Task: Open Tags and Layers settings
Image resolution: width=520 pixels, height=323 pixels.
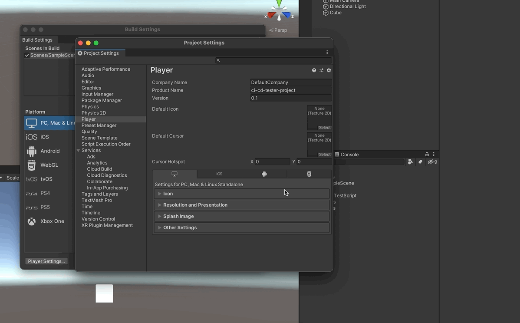Action: [99, 194]
